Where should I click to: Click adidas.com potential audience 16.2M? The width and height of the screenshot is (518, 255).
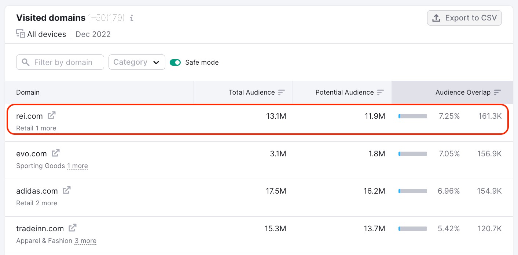click(x=374, y=191)
